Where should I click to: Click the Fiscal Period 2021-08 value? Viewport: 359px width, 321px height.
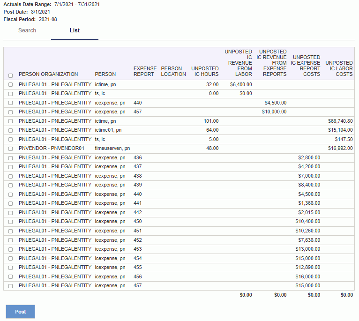[48, 20]
